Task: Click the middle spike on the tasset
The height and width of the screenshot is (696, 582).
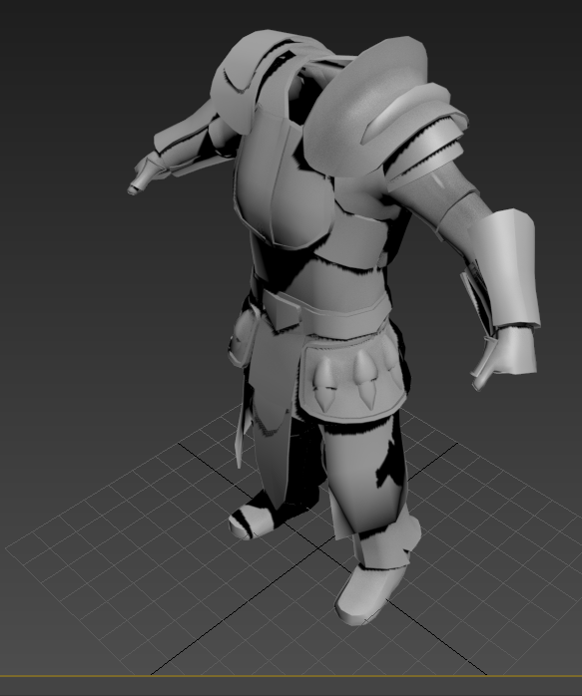Action: 367,379
